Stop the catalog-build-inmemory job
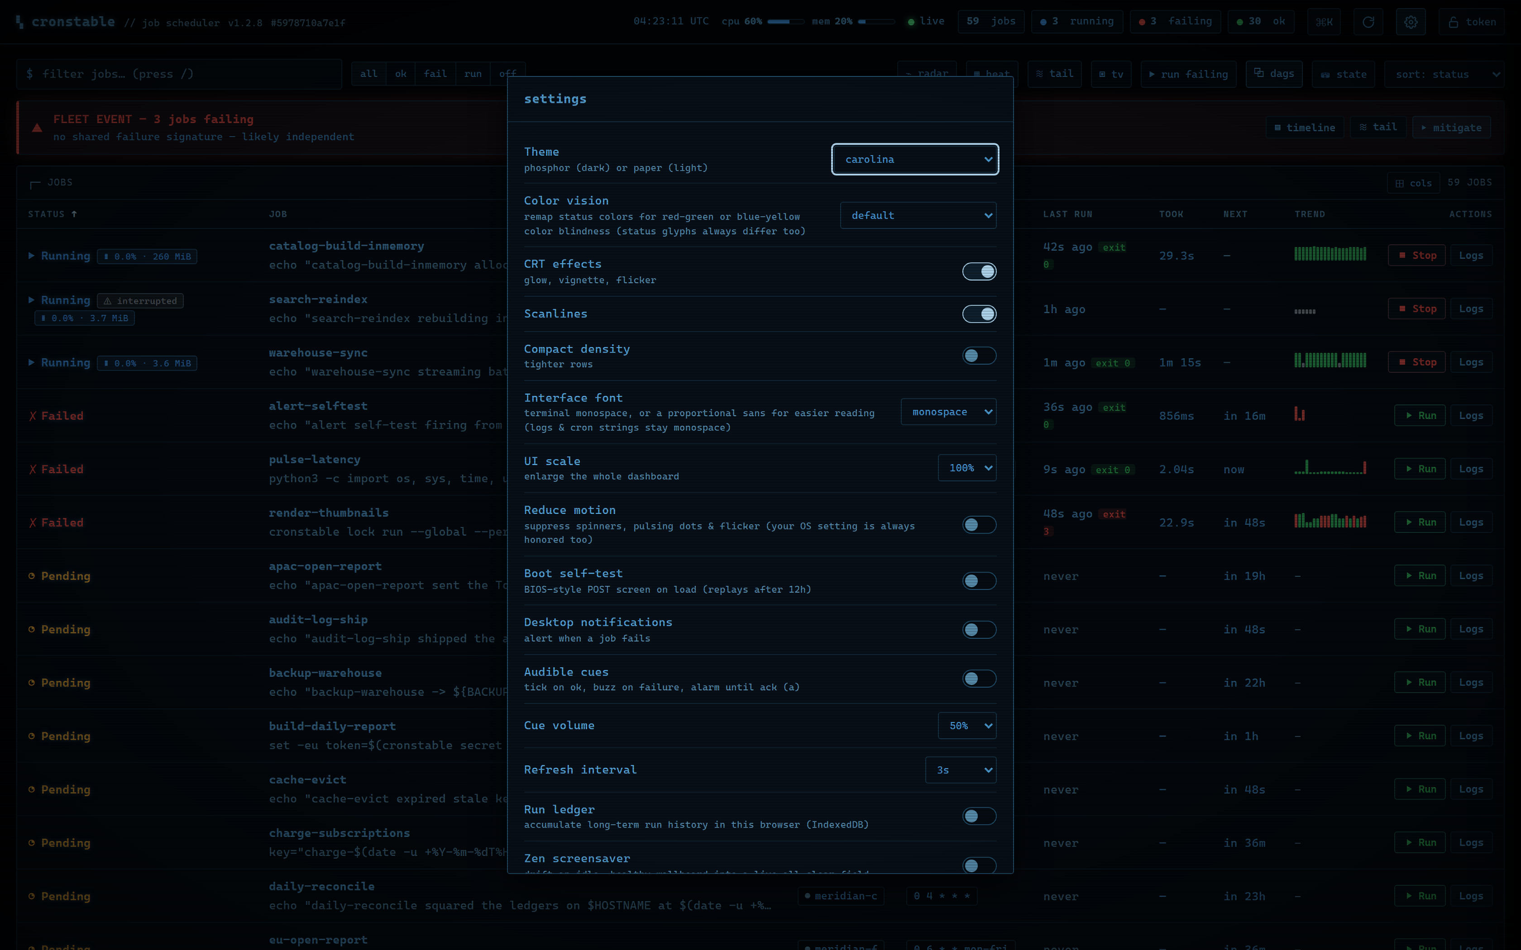The width and height of the screenshot is (1521, 950). 1417,255
